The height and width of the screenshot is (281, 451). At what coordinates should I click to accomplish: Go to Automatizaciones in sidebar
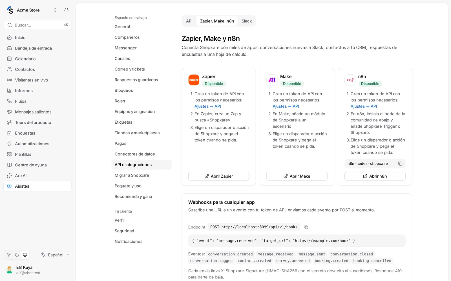[37, 144]
